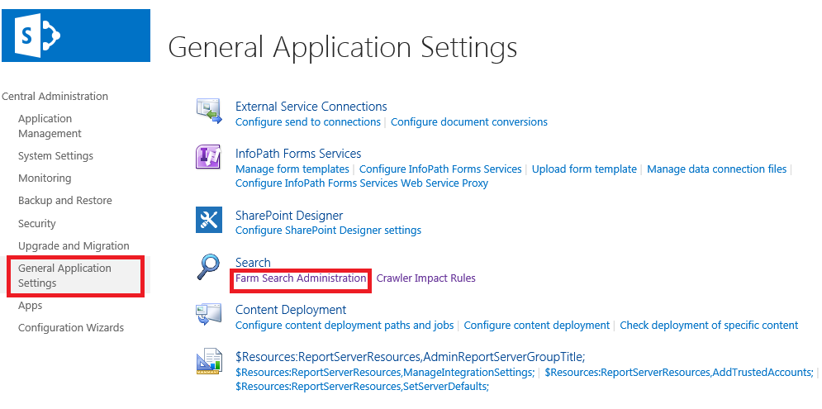Open Backup and Restore
This screenshot has height=409, width=822.
pyautogui.click(x=65, y=200)
